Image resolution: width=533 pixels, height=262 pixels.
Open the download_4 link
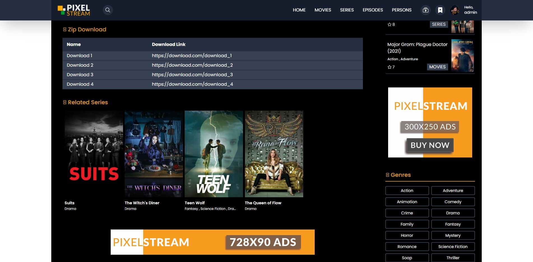(x=192, y=84)
